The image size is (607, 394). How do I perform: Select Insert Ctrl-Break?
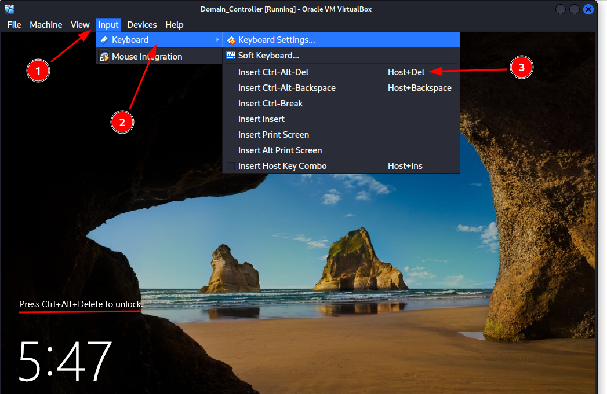341,104
